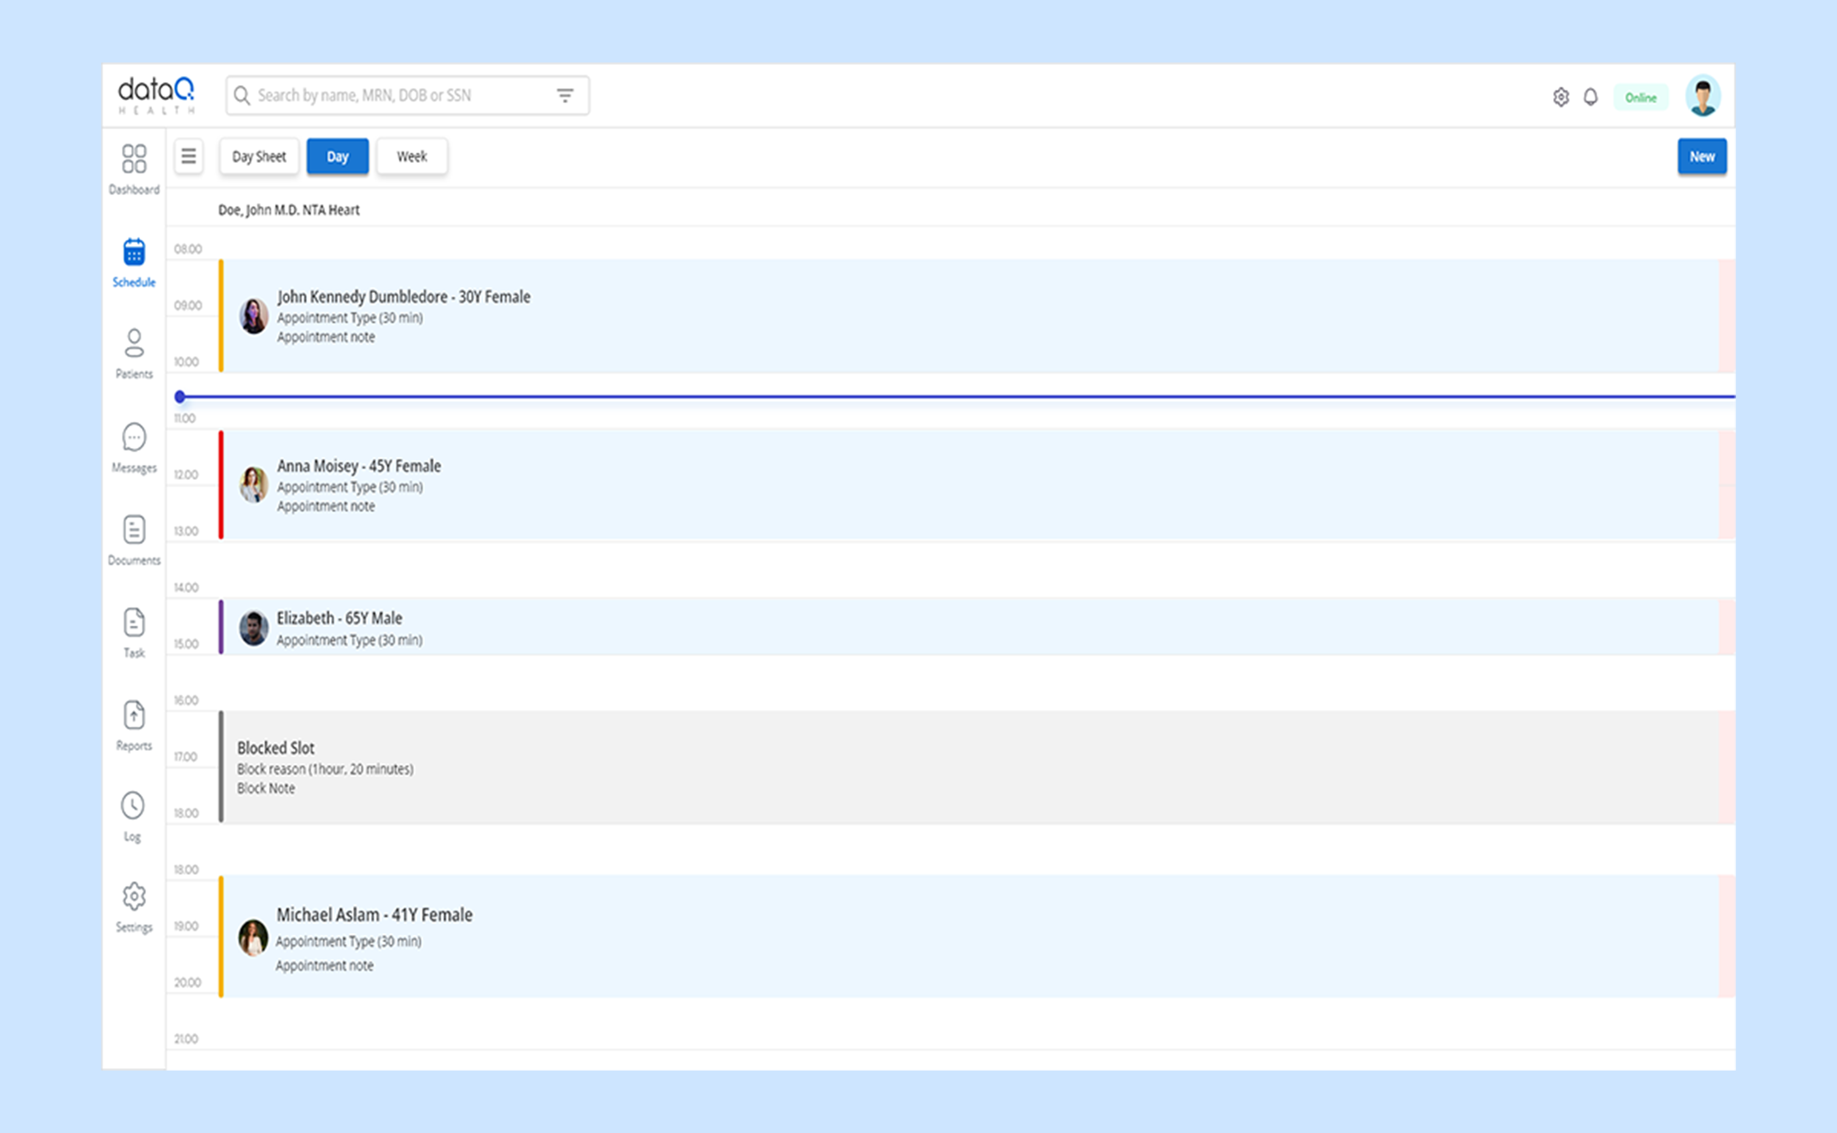Click the New appointment button
1837x1133 pixels.
tap(1702, 157)
